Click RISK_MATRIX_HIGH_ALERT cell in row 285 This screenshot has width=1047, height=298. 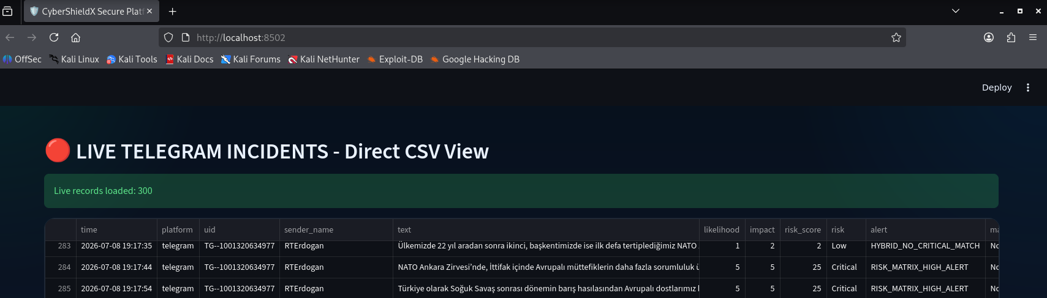coord(926,289)
